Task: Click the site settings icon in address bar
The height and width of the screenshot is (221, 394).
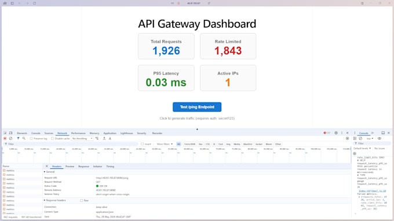Action: (209, 3)
